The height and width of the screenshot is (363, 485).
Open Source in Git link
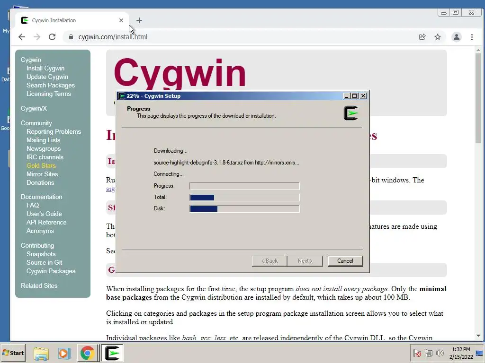(44, 263)
